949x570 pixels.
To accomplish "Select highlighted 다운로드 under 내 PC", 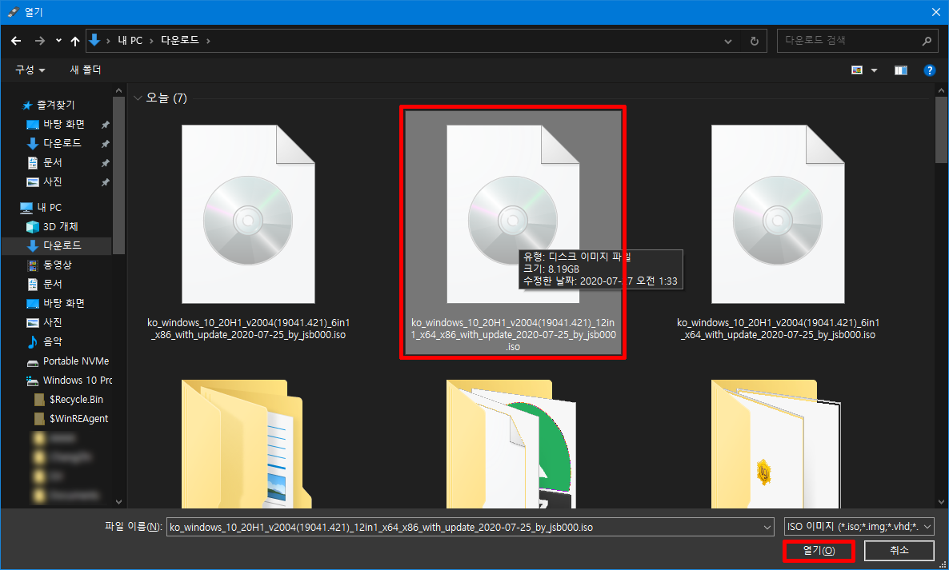I will point(62,245).
